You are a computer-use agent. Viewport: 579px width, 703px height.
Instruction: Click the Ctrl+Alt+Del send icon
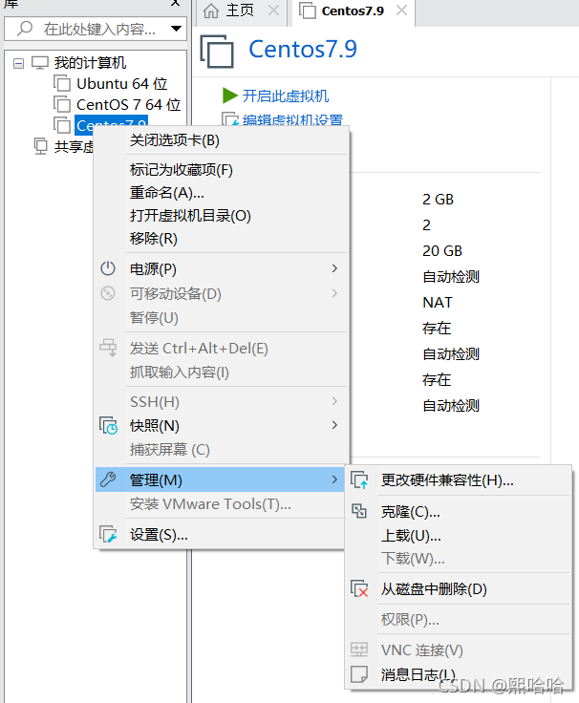pyautogui.click(x=108, y=348)
